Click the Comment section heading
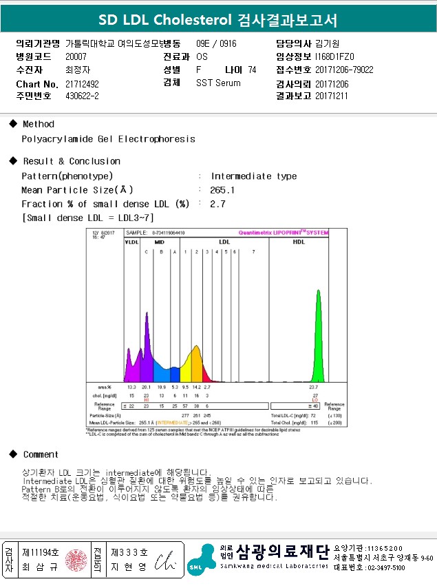437x586 pixels. (x=41, y=454)
